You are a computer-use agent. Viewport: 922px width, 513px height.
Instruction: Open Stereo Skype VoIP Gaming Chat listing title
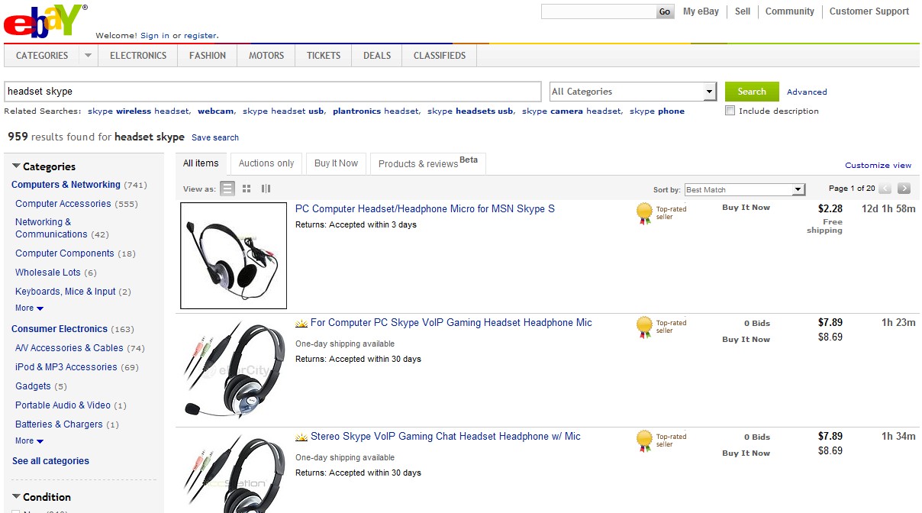coord(446,437)
